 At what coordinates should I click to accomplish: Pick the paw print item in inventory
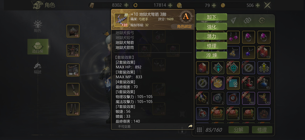point(264,114)
